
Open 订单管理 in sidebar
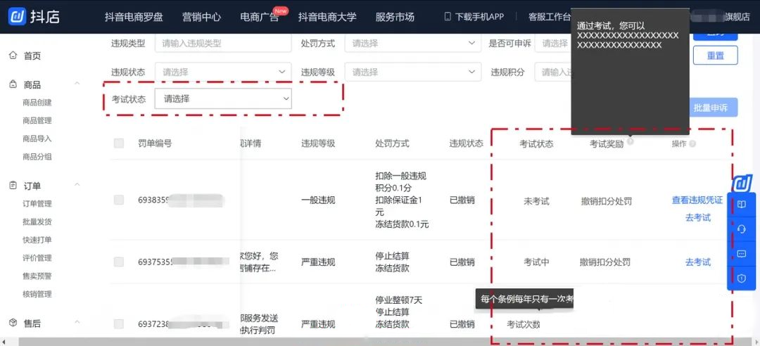pos(37,204)
